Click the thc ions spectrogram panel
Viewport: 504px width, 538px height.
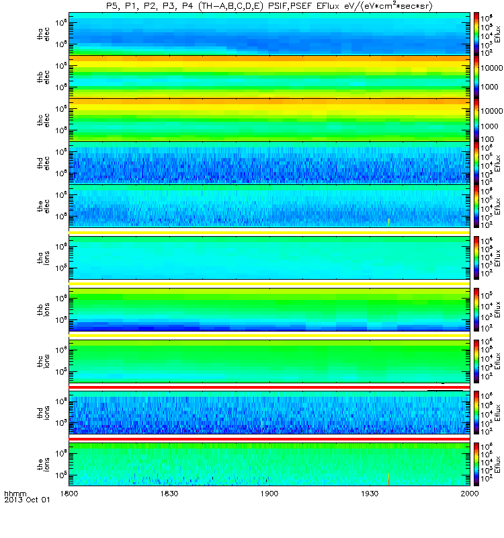[x=269, y=361]
